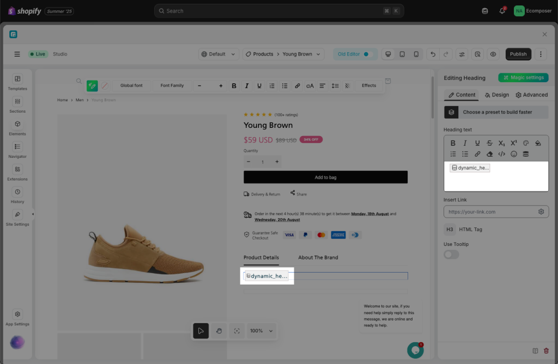558x364 pixels.
Task: Select the hand pan tool
Action: tap(219, 331)
